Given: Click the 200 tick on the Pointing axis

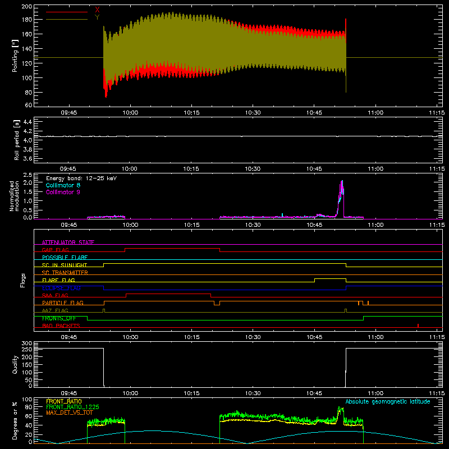Looking at the screenshot, I should pyautogui.click(x=27, y=6).
